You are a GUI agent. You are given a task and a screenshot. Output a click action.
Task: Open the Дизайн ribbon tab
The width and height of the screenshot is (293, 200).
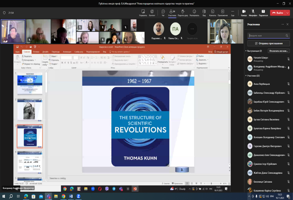point(45,52)
